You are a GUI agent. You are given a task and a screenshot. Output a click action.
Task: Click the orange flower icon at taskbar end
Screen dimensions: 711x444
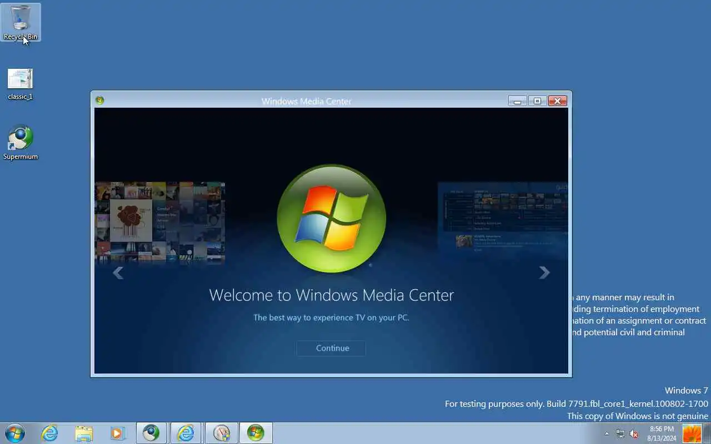pos(692,433)
